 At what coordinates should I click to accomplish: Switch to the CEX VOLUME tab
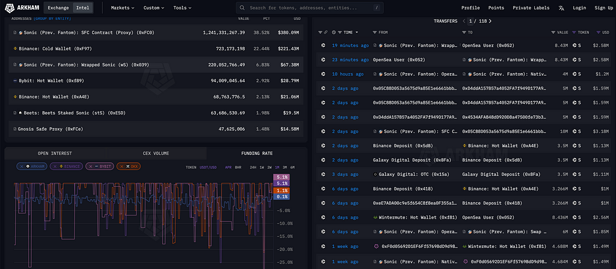point(156,153)
